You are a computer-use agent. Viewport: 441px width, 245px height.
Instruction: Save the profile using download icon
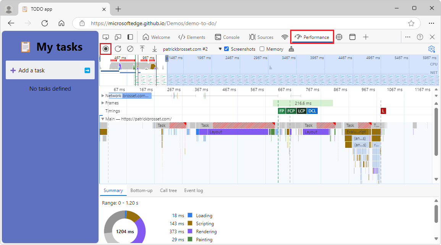(155, 49)
